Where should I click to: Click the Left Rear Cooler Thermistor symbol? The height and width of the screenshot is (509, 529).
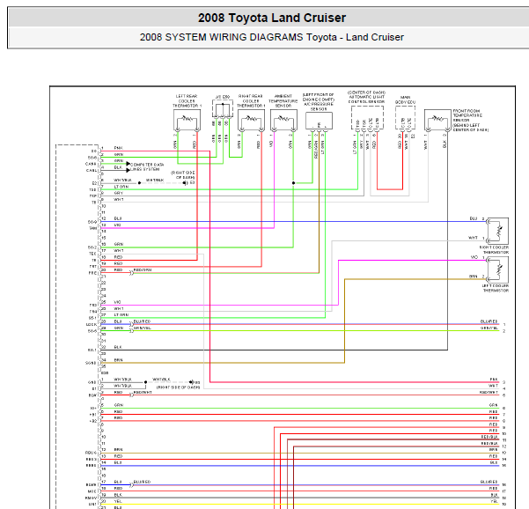(187, 120)
